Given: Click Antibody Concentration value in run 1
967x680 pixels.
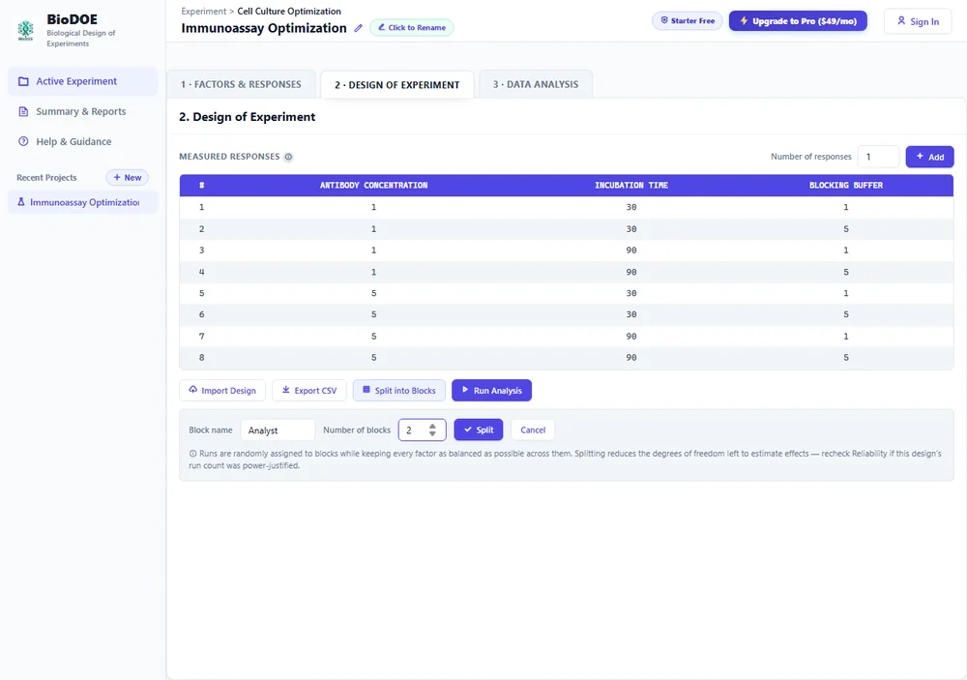Looking at the screenshot, I should coord(373,207).
